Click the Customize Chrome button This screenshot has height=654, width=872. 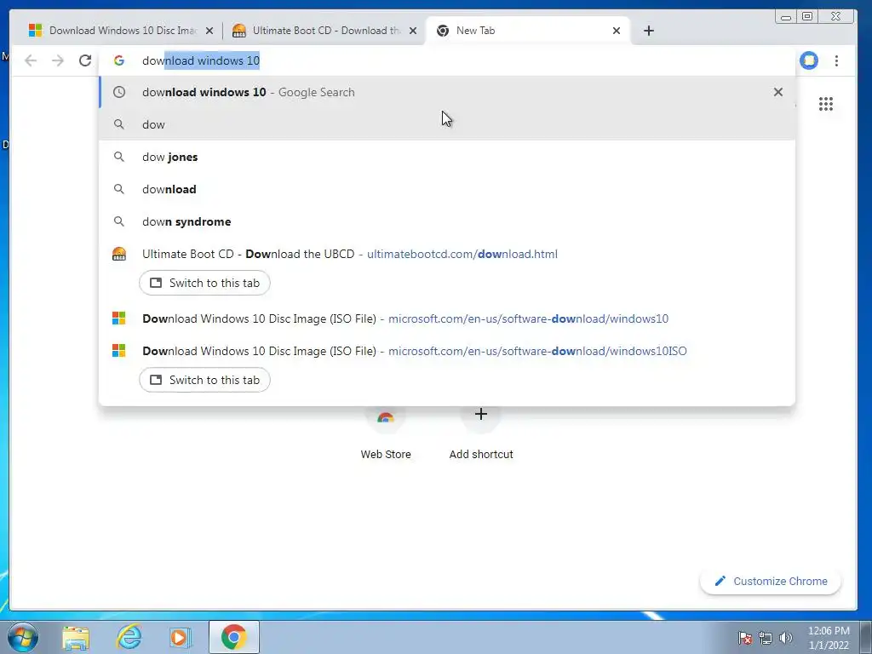coord(770,581)
